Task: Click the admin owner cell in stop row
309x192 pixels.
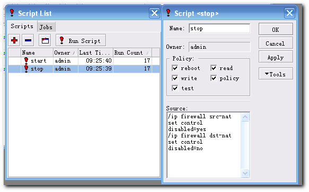Action: tap(63, 69)
